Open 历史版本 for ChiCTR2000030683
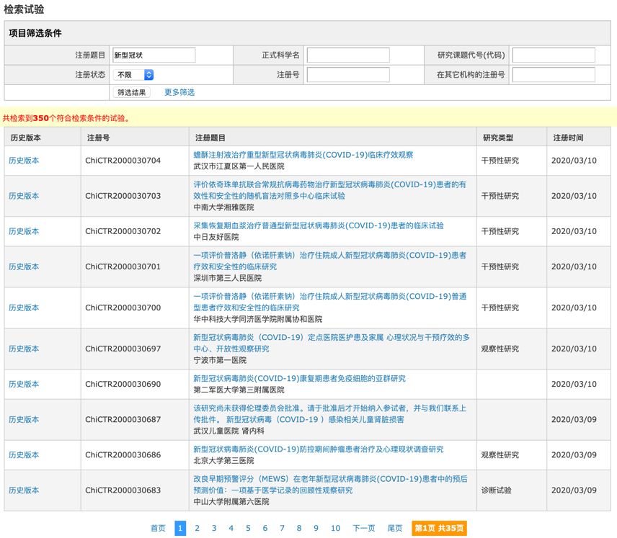The height and width of the screenshot is (538, 617). point(24,490)
